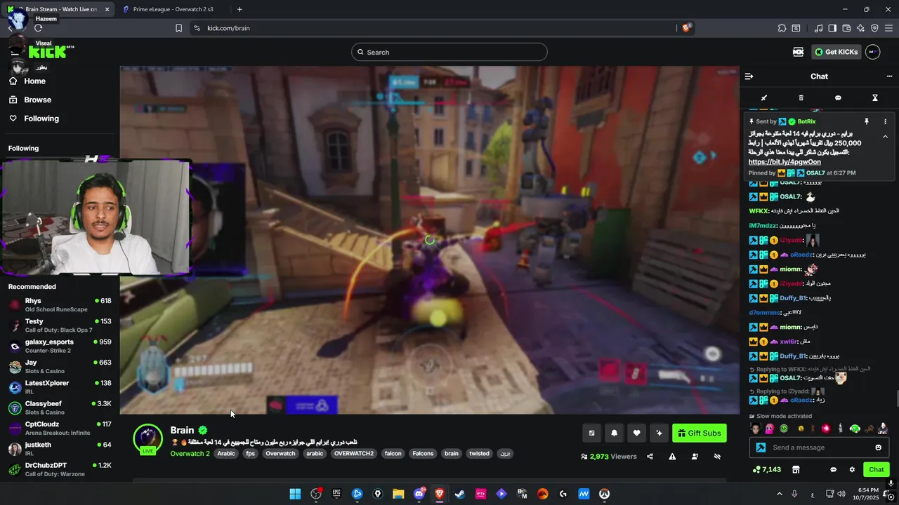Toggle notifications with the bell icon
899x505 pixels.
(614, 433)
